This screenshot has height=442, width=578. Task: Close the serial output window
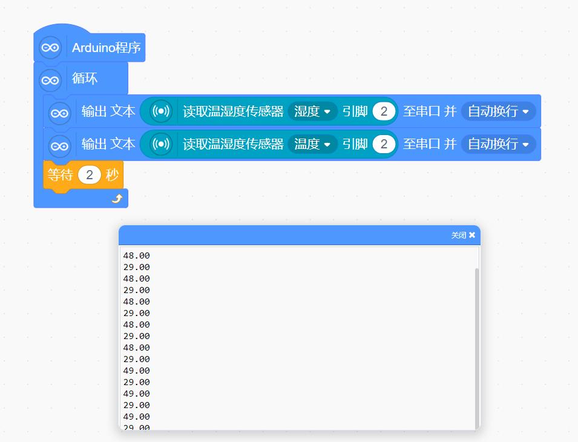pyautogui.click(x=464, y=235)
